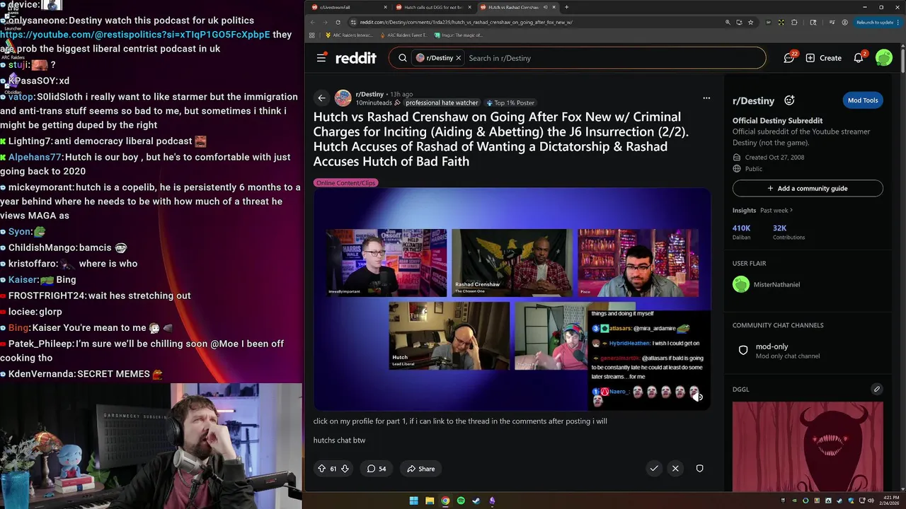Open the mod-only chat channel
The image size is (906, 509).
point(808,351)
